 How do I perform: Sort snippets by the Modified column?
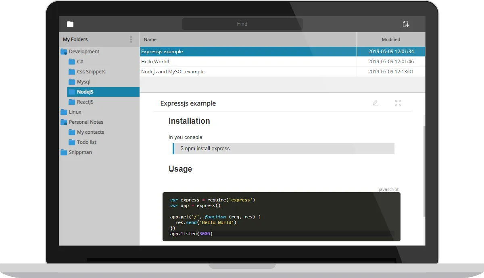point(391,39)
